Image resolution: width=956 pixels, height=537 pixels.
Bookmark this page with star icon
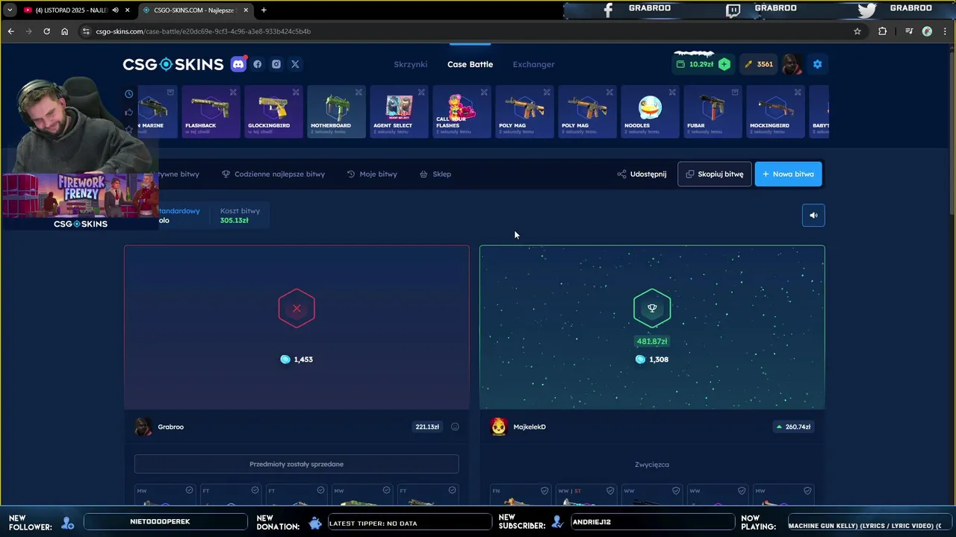[857, 31]
